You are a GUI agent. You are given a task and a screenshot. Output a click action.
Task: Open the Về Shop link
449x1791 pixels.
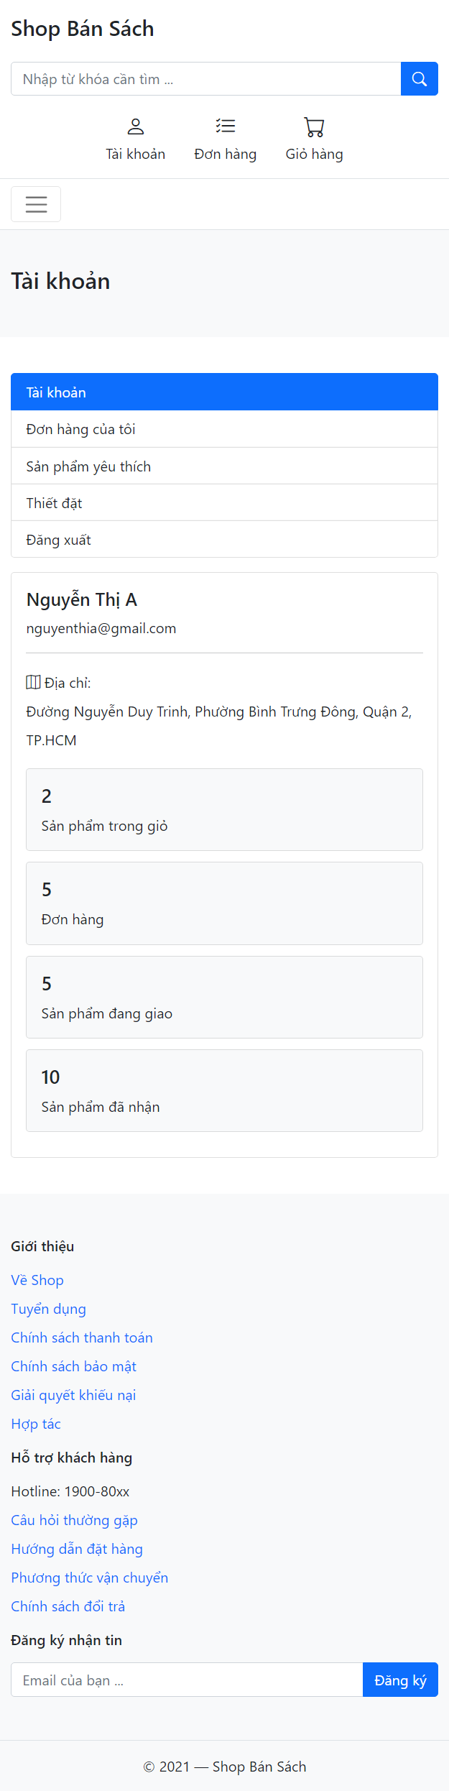coord(37,1279)
